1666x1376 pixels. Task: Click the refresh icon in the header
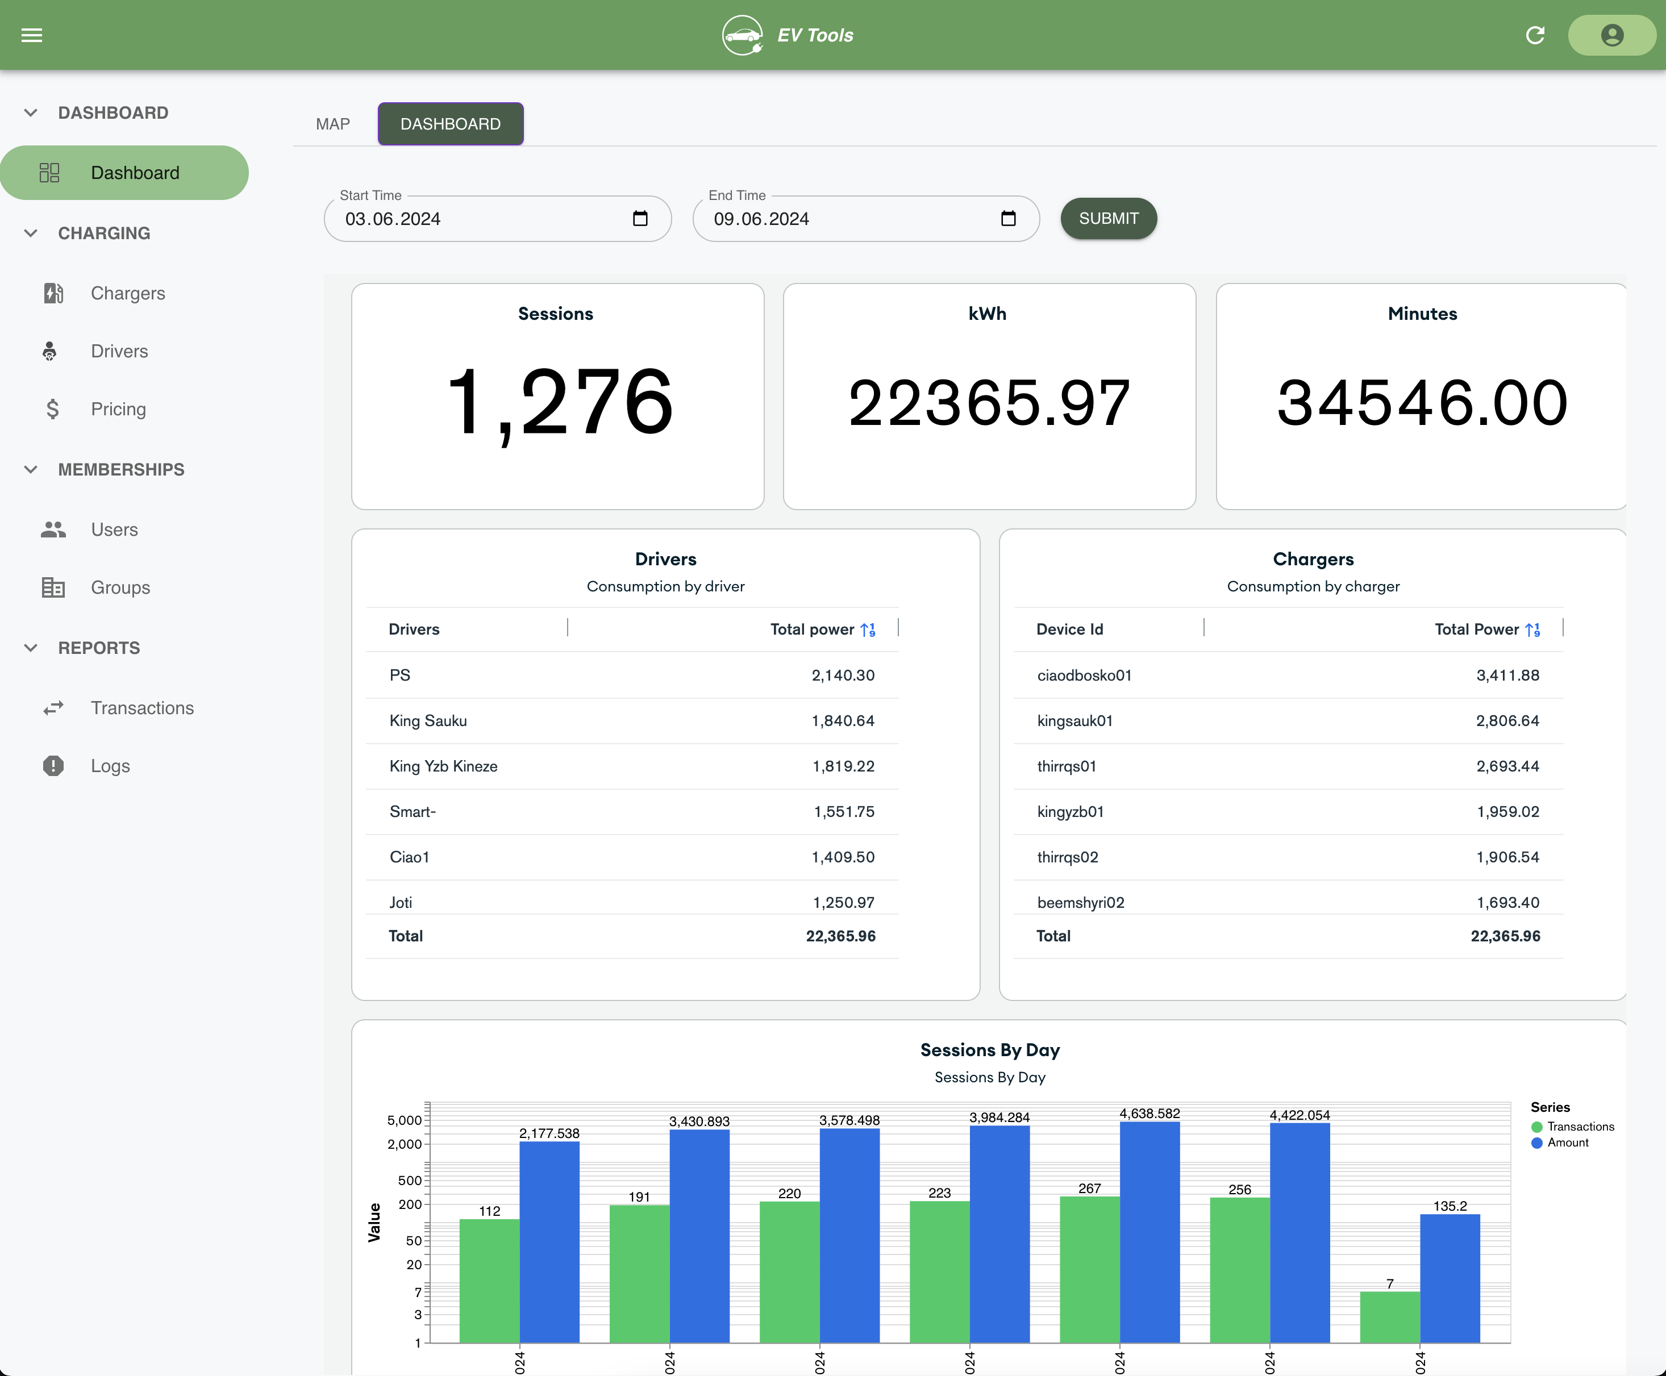1535,35
